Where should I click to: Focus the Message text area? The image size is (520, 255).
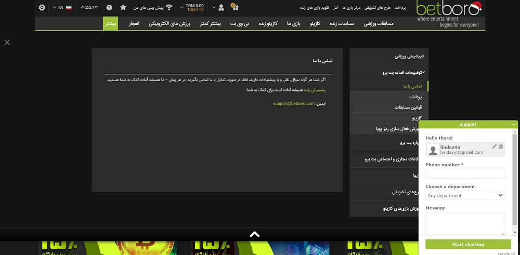click(465, 224)
